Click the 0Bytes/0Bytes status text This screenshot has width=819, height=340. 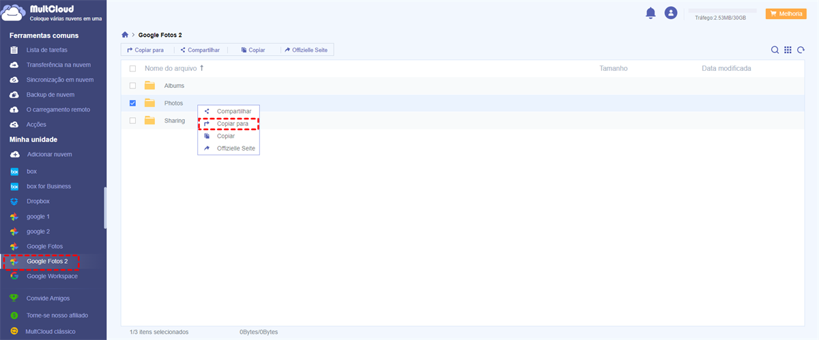click(x=259, y=333)
